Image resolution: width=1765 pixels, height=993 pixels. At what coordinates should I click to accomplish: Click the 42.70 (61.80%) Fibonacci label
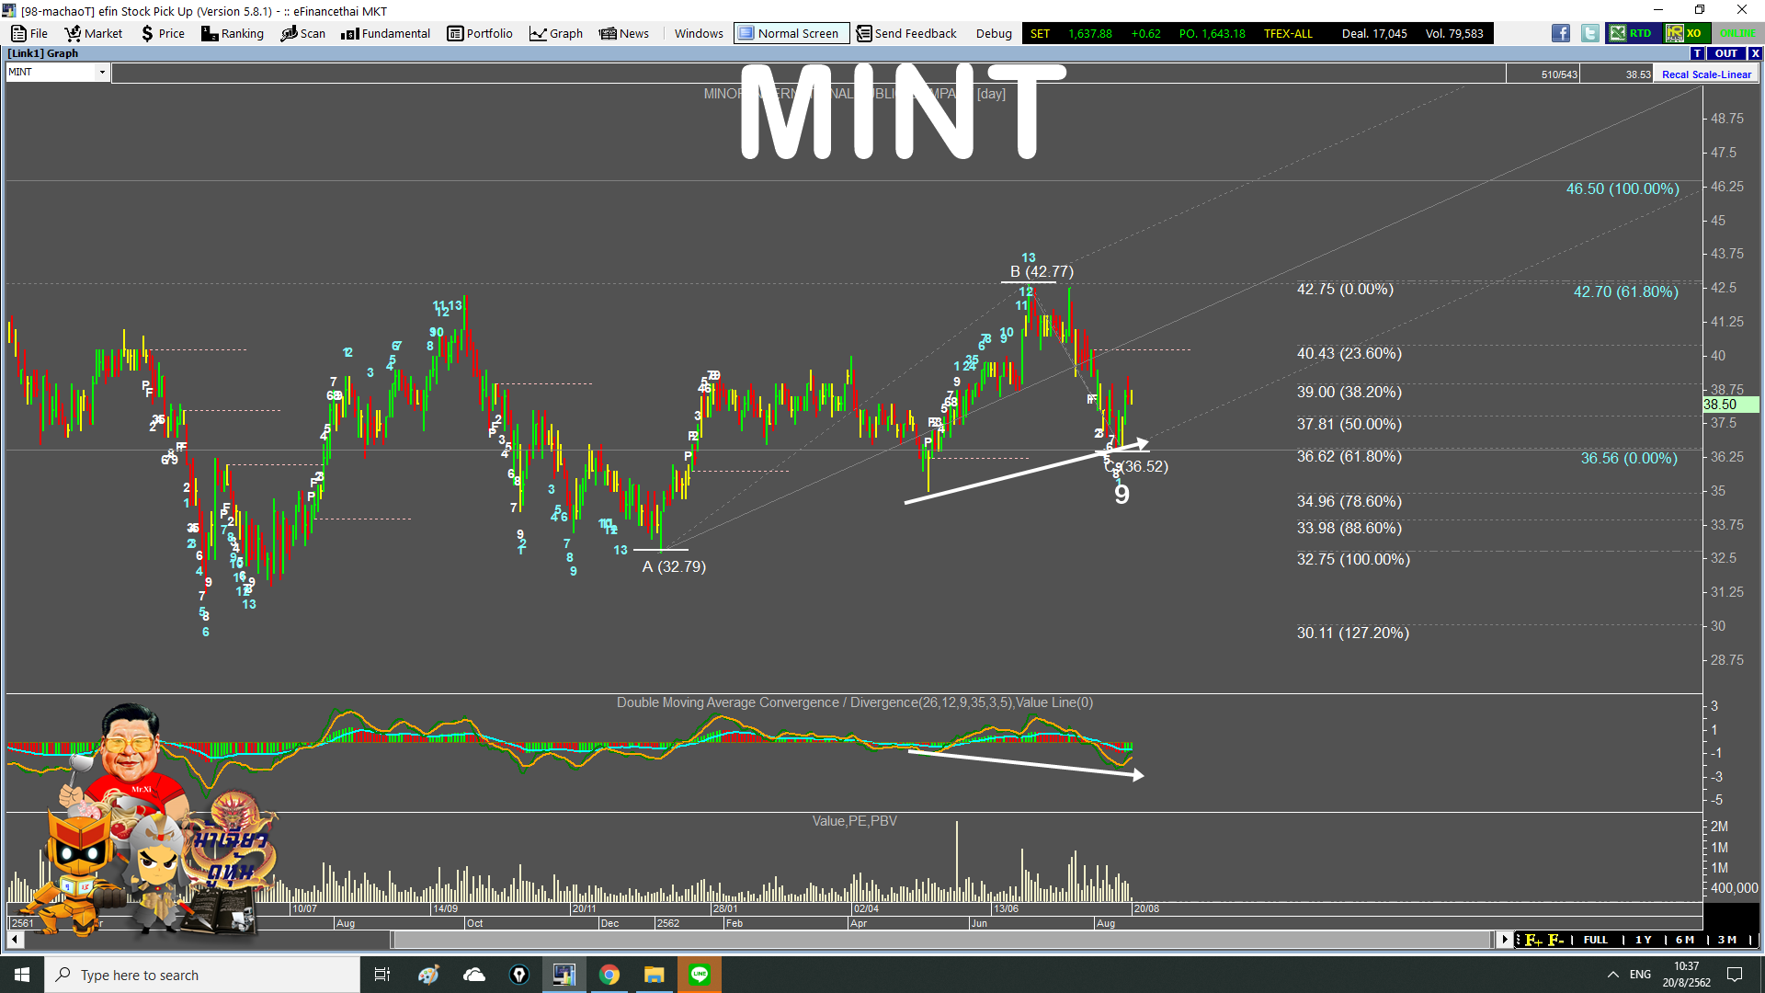click(1625, 291)
